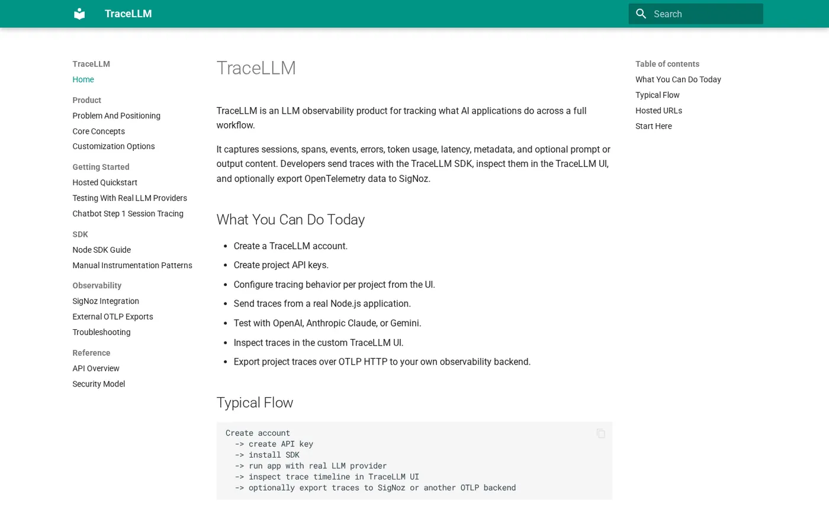Click the TraceLLM sidebar section title
Viewport: 829px width, 518px height.
[x=91, y=64]
